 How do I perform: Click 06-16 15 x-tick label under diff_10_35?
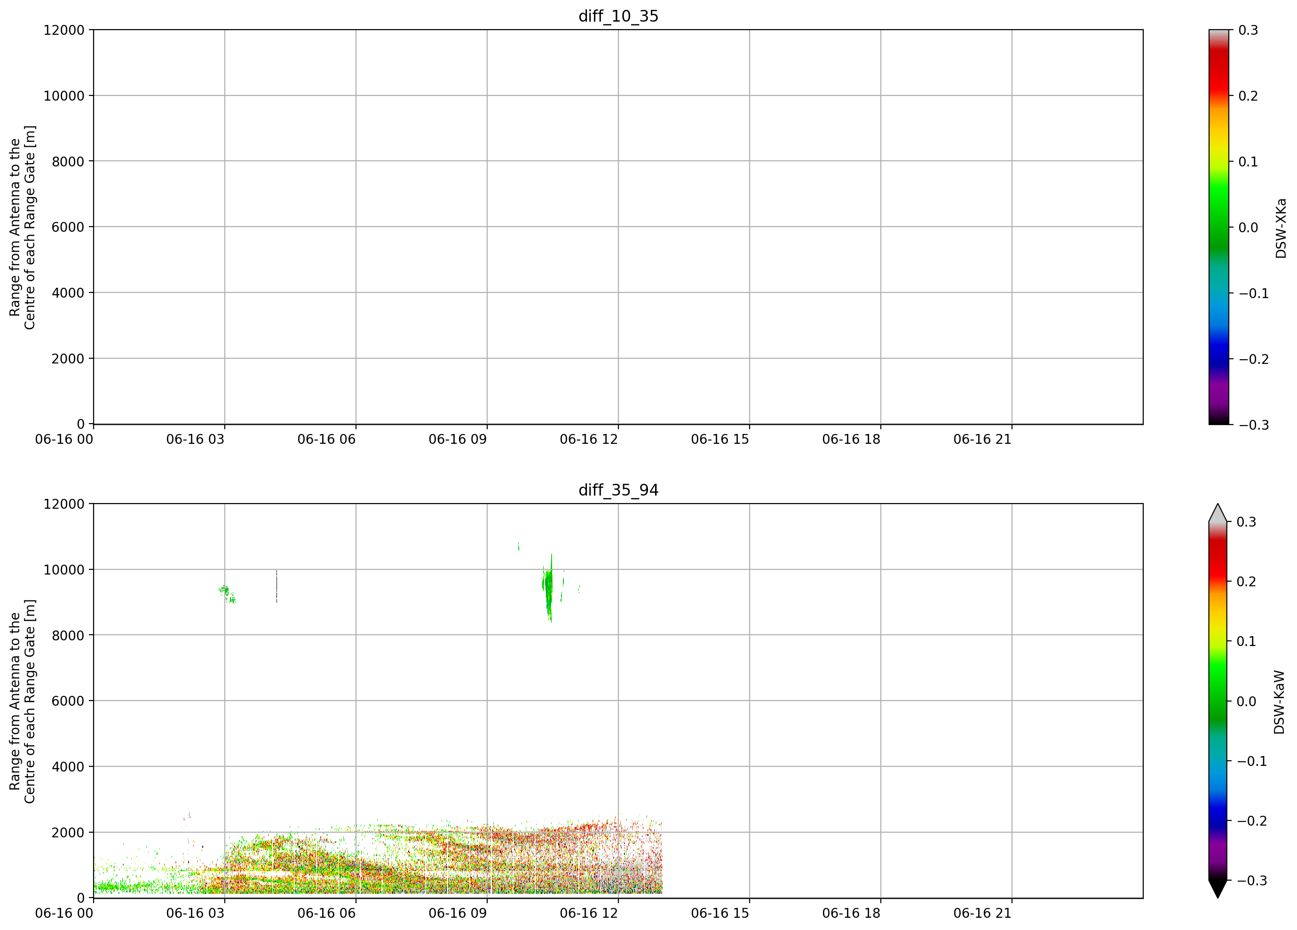[720, 439]
